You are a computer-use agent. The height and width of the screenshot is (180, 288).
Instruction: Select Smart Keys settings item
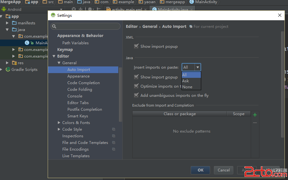click(x=78, y=116)
